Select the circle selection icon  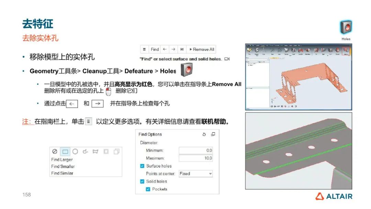(x=75, y=152)
